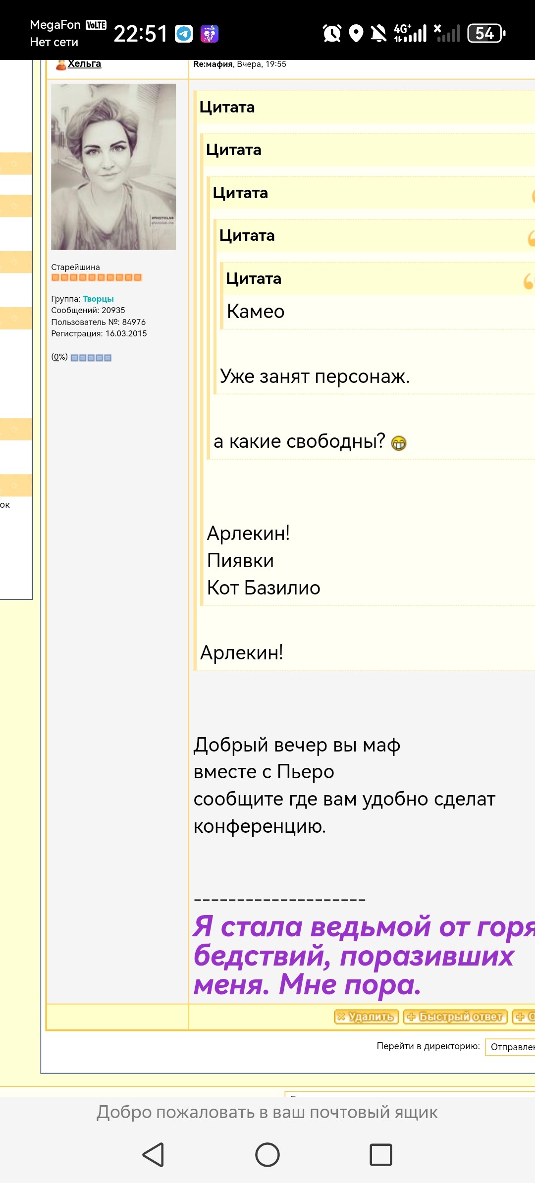Click the quoted line Пиявки
The height and width of the screenshot is (1183, 535).
coord(240,561)
